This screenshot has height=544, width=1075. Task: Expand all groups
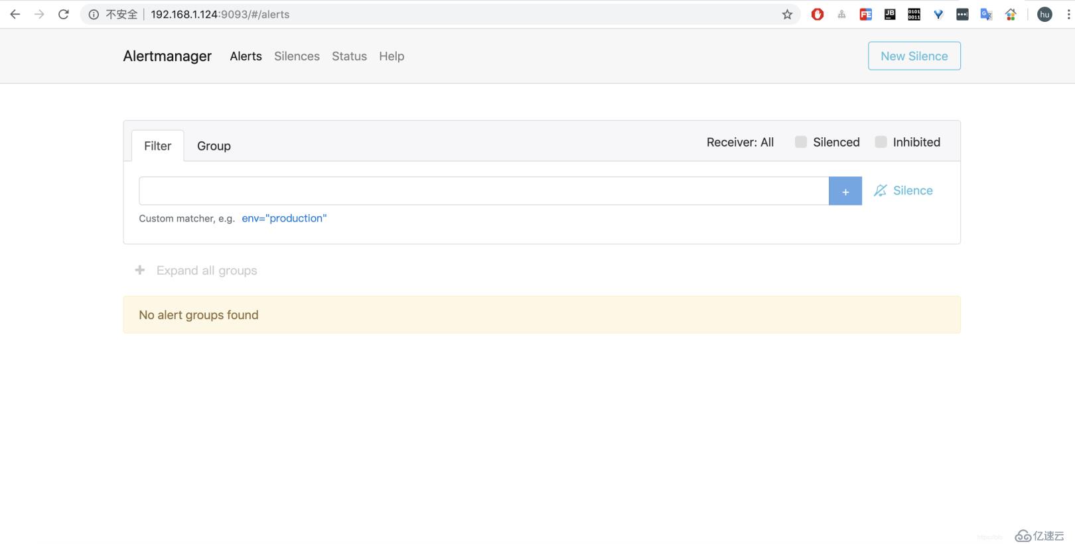click(x=196, y=270)
